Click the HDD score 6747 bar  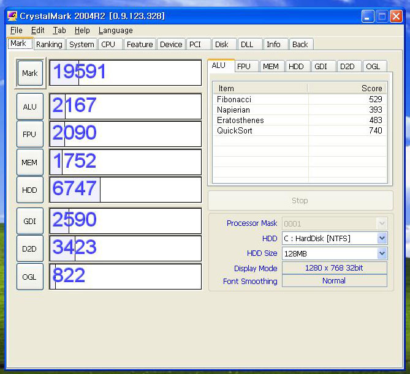126,190
